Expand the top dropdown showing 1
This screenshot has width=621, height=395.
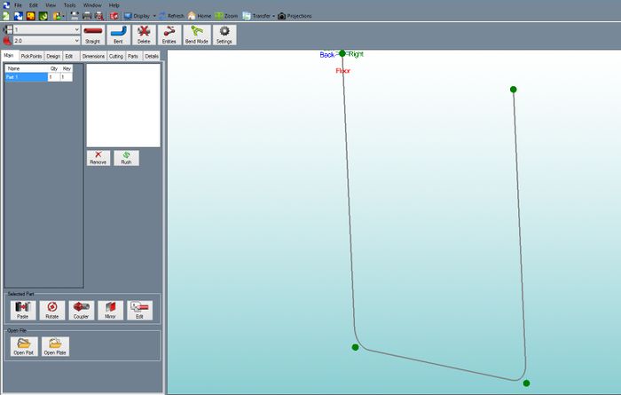tap(77, 29)
